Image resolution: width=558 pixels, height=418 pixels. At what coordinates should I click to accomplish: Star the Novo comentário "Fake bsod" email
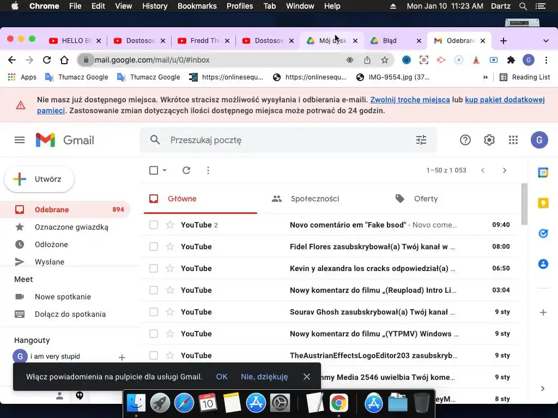tap(170, 225)
